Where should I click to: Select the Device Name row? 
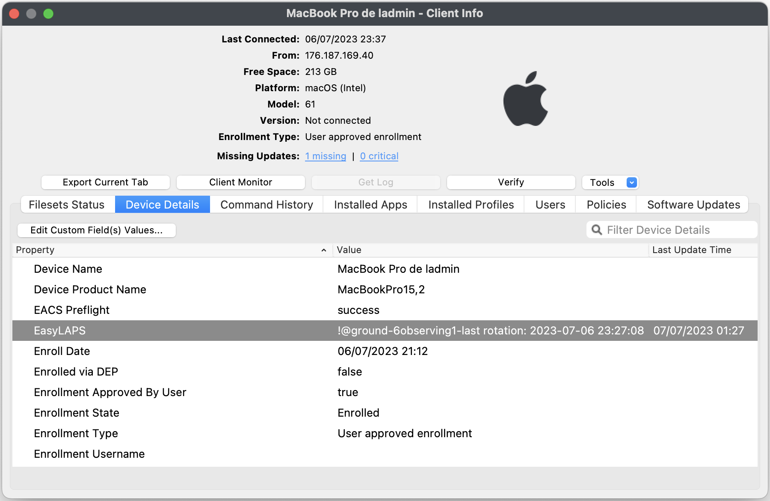click(x=385, y=269)
